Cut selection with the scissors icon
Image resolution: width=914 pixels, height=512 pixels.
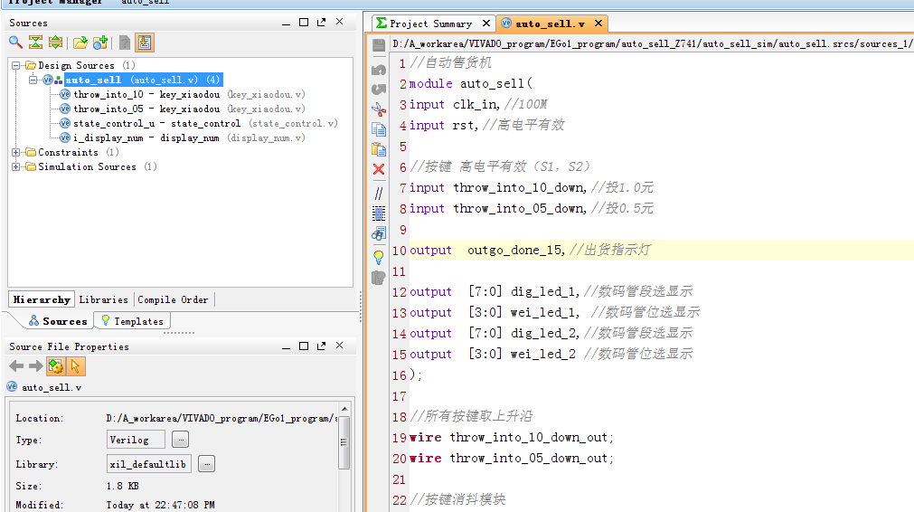[378, 109]
